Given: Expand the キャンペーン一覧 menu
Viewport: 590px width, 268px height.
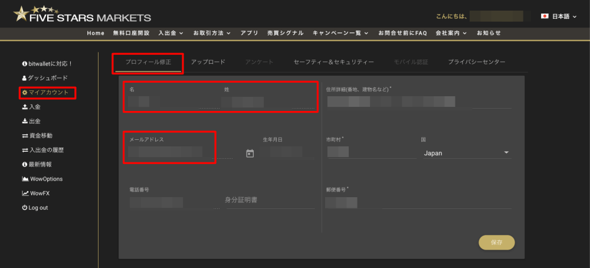Looking at the screenshot, I should 340,33.
